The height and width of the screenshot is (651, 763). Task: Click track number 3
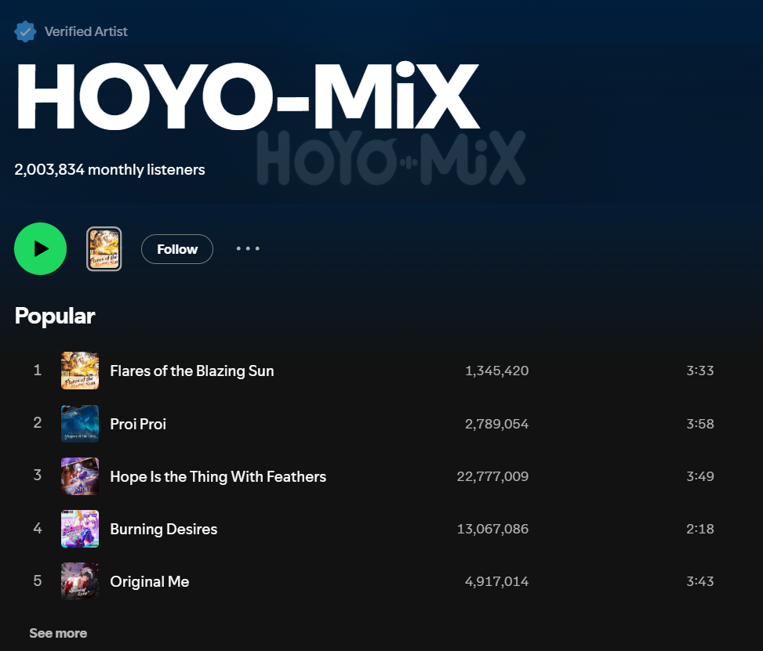(x=38, y=475)
